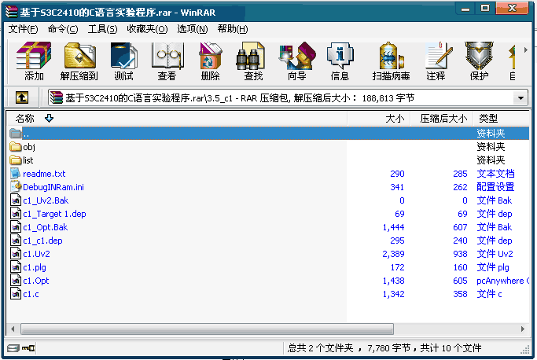
Task: Select the c1_c1.dep file name
Action: coord(42,241)
